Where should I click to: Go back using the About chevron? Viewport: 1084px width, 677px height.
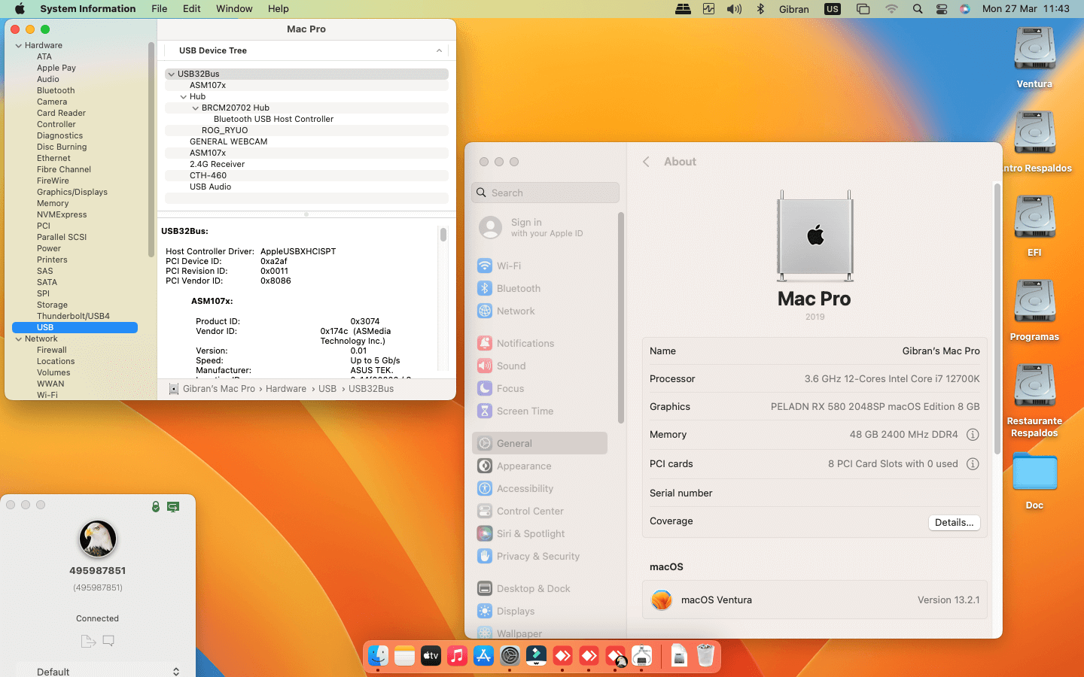pyautogui.click(x=646, y=162)
